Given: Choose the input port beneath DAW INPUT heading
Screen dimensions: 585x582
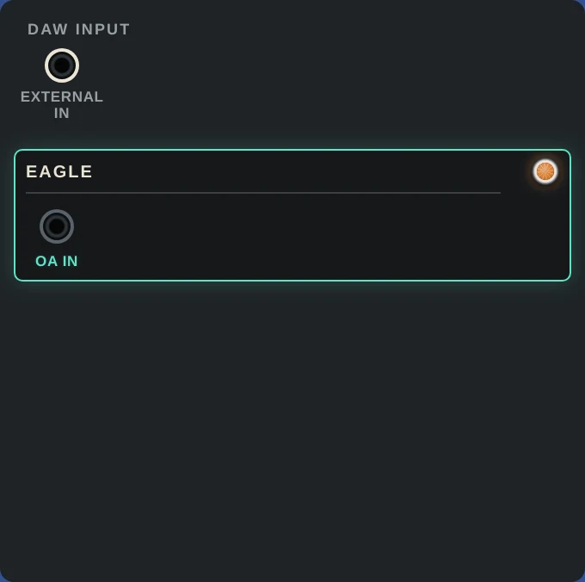Looking at the screenshot, I should point(62,65).
